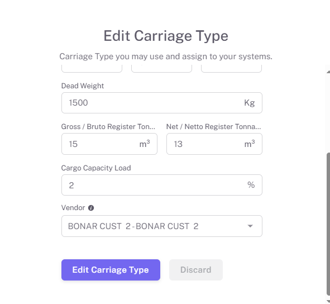Click the Gross Register Tonnage field with 15

109,144
